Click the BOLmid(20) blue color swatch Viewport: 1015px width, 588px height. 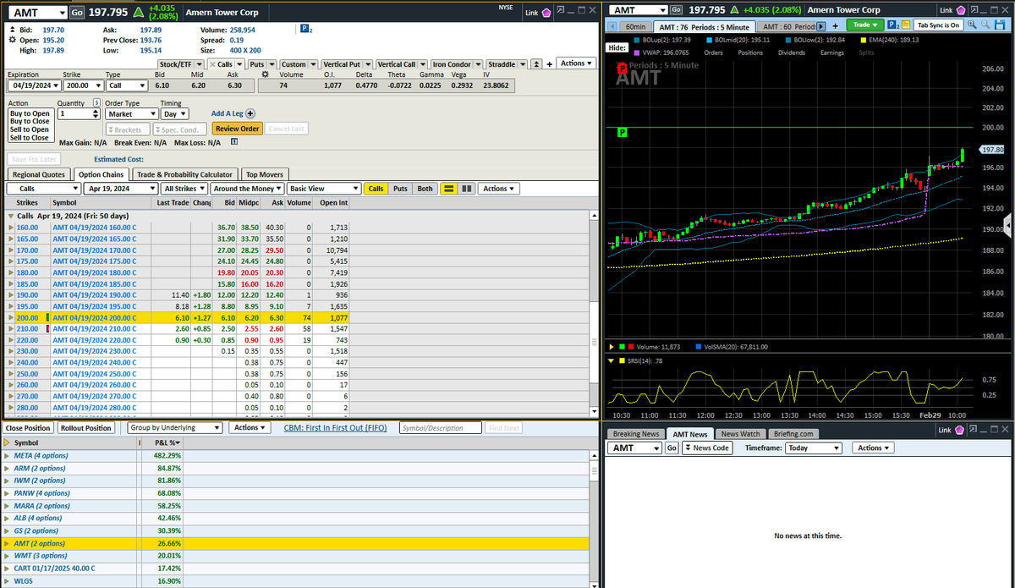[707, 39]
